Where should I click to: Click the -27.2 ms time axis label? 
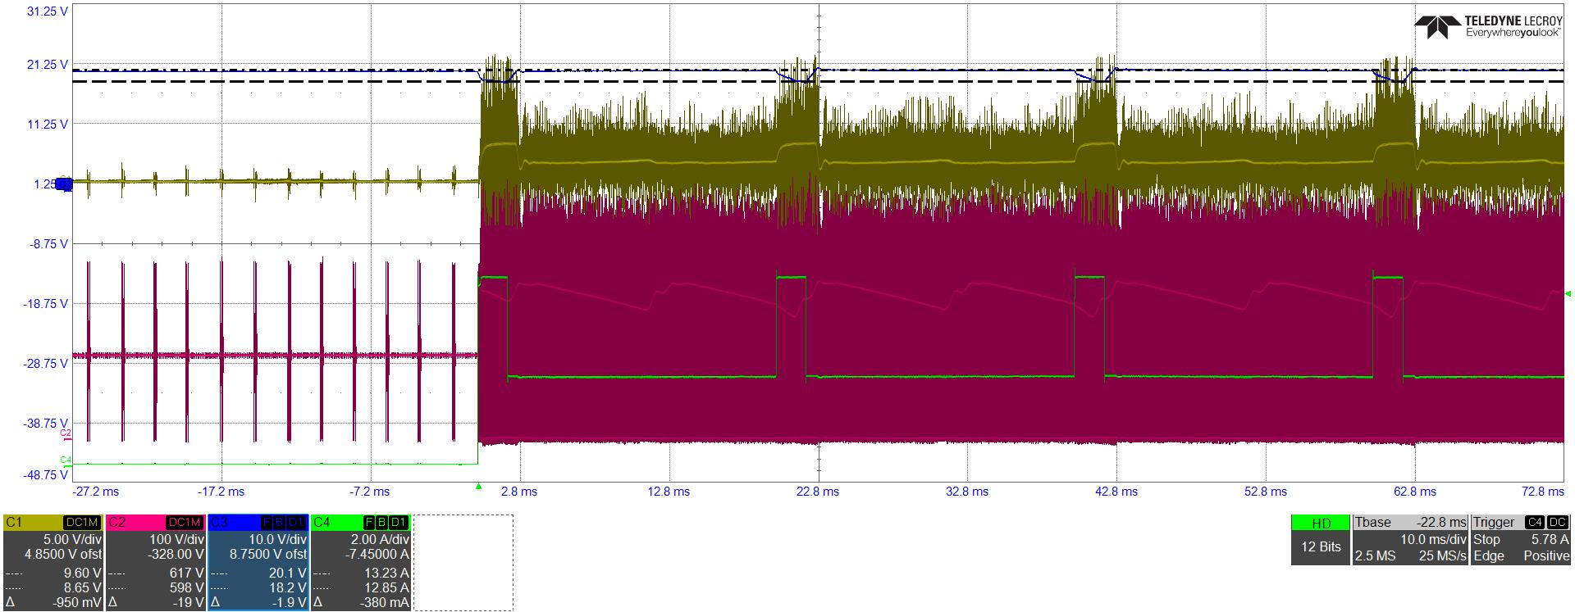95,492
